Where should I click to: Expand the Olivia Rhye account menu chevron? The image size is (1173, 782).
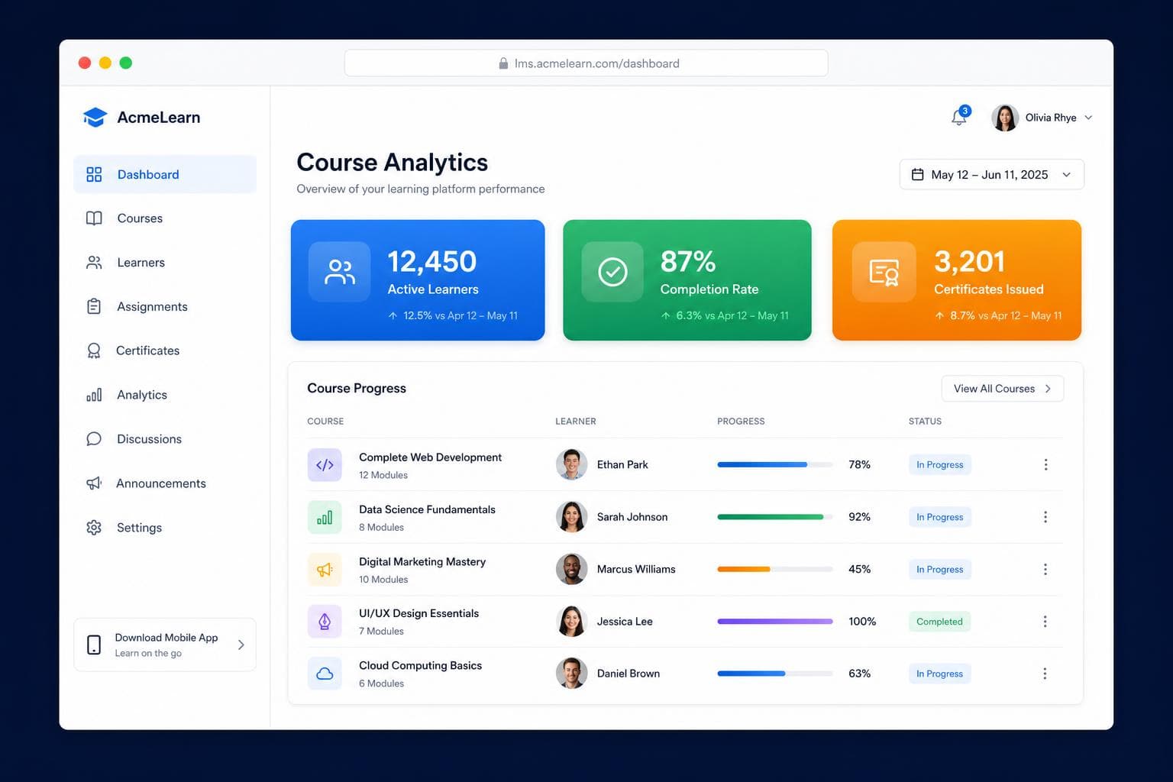(x=1088, y=118)
